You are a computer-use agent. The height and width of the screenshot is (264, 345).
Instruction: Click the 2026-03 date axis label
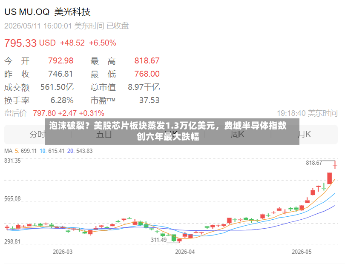(63, 252)
